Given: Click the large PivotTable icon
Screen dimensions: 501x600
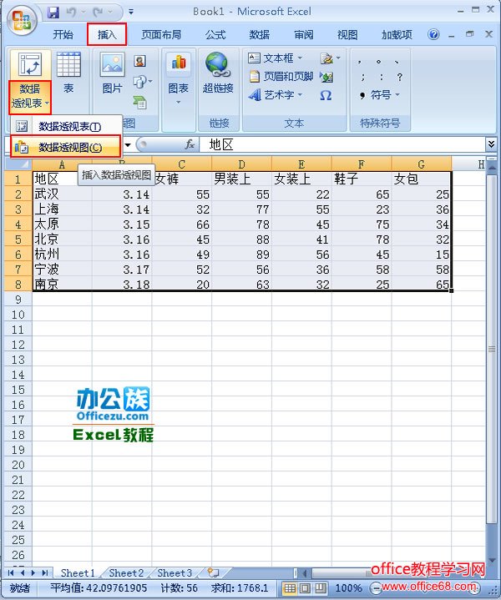Looking at the screenshot, I should click(30, 64).
